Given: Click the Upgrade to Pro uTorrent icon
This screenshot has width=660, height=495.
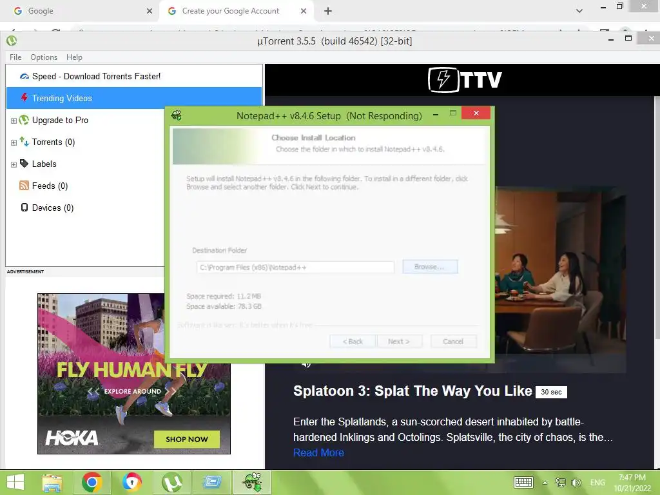Looking at the screenshot, I should (x=24, y=120).
